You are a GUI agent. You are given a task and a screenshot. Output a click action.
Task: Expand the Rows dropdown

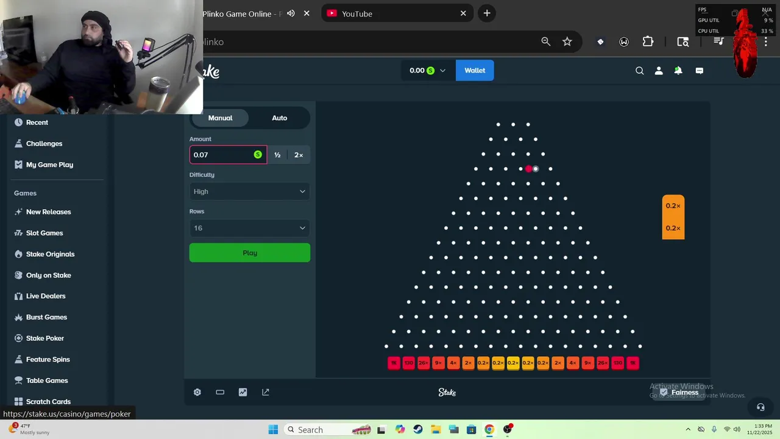point(249,228)
